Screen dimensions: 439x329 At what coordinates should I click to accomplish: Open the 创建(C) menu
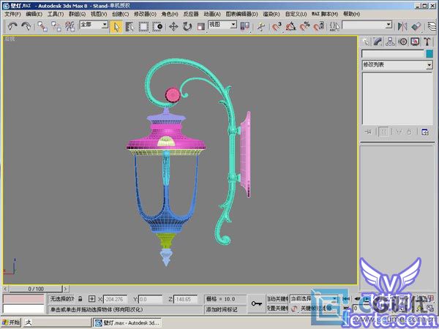(120, 14)
